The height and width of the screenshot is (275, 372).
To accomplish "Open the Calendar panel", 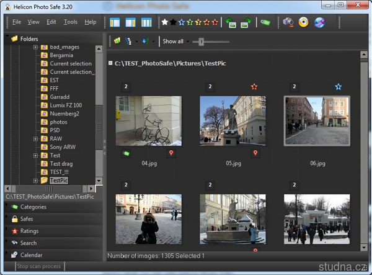I will (31, 255).
